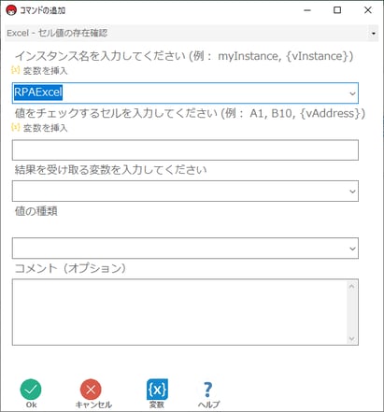Screen dimensions: 384x412
Task: Expand the RPAExcel instance name dropdown arrow
Action: pos(352,93)
